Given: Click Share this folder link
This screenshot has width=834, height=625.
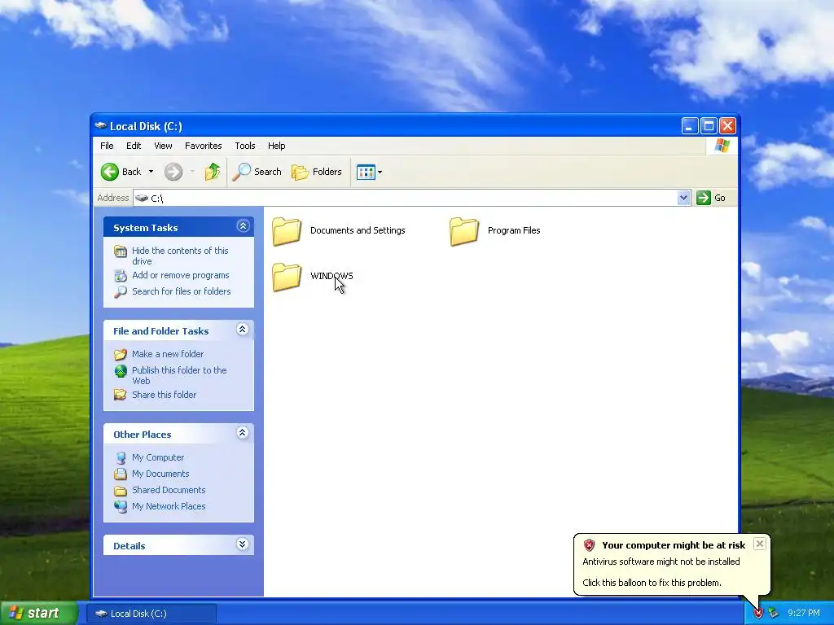Looking at the screenshot, I should (x=165, y=395).
